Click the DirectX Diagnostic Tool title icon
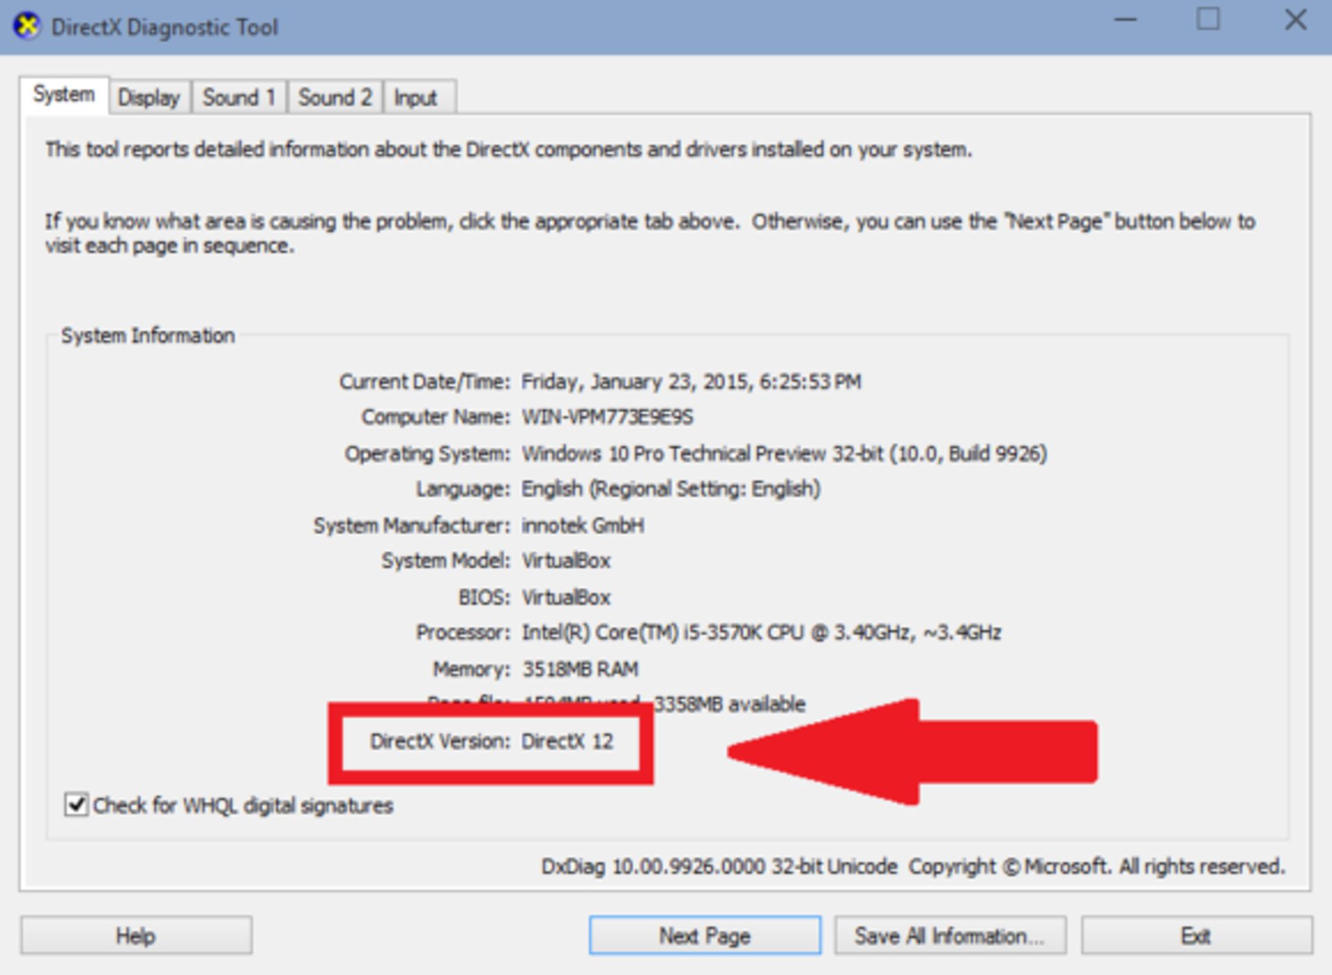This screenshot has width=1332, height=975. (28, 26)
